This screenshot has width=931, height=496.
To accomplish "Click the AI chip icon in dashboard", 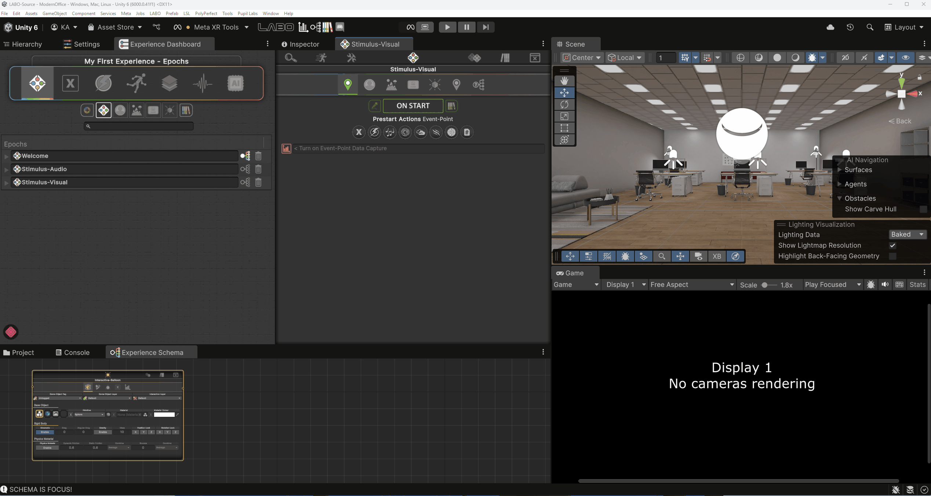I will click(236, 83).
